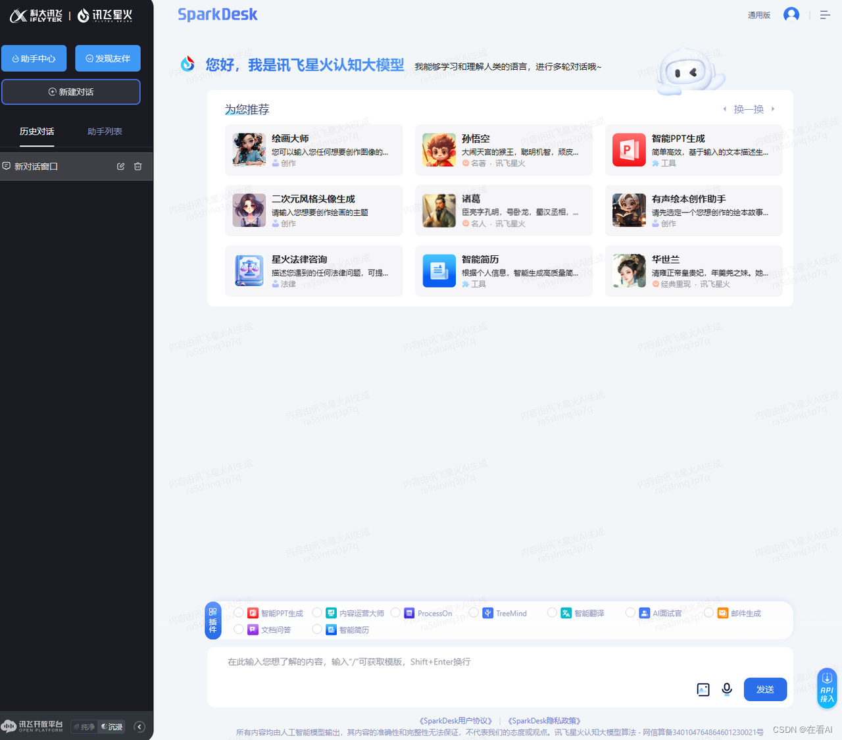Open the 智能简历 recommendation card icon
The width and height of the screenshot is (842, 740).
(x=439, y=270)
